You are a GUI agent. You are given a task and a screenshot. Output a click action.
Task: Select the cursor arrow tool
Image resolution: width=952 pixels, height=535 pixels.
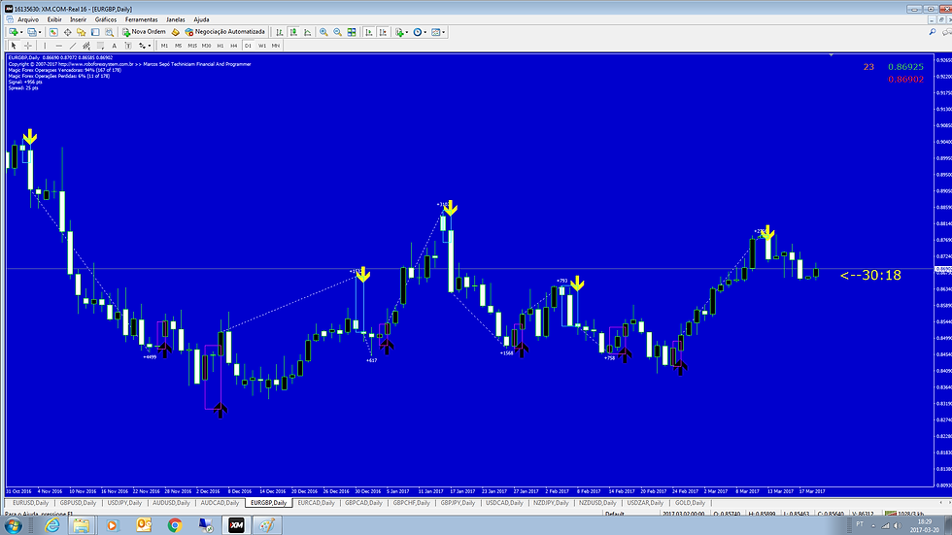click(14, 46)
